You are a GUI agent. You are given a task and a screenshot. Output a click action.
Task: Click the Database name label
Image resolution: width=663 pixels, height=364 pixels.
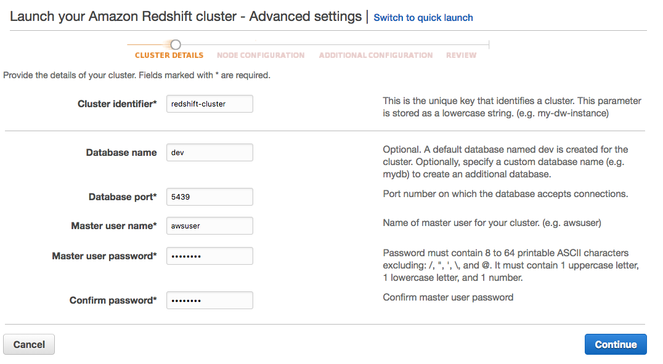coord(121,153)
